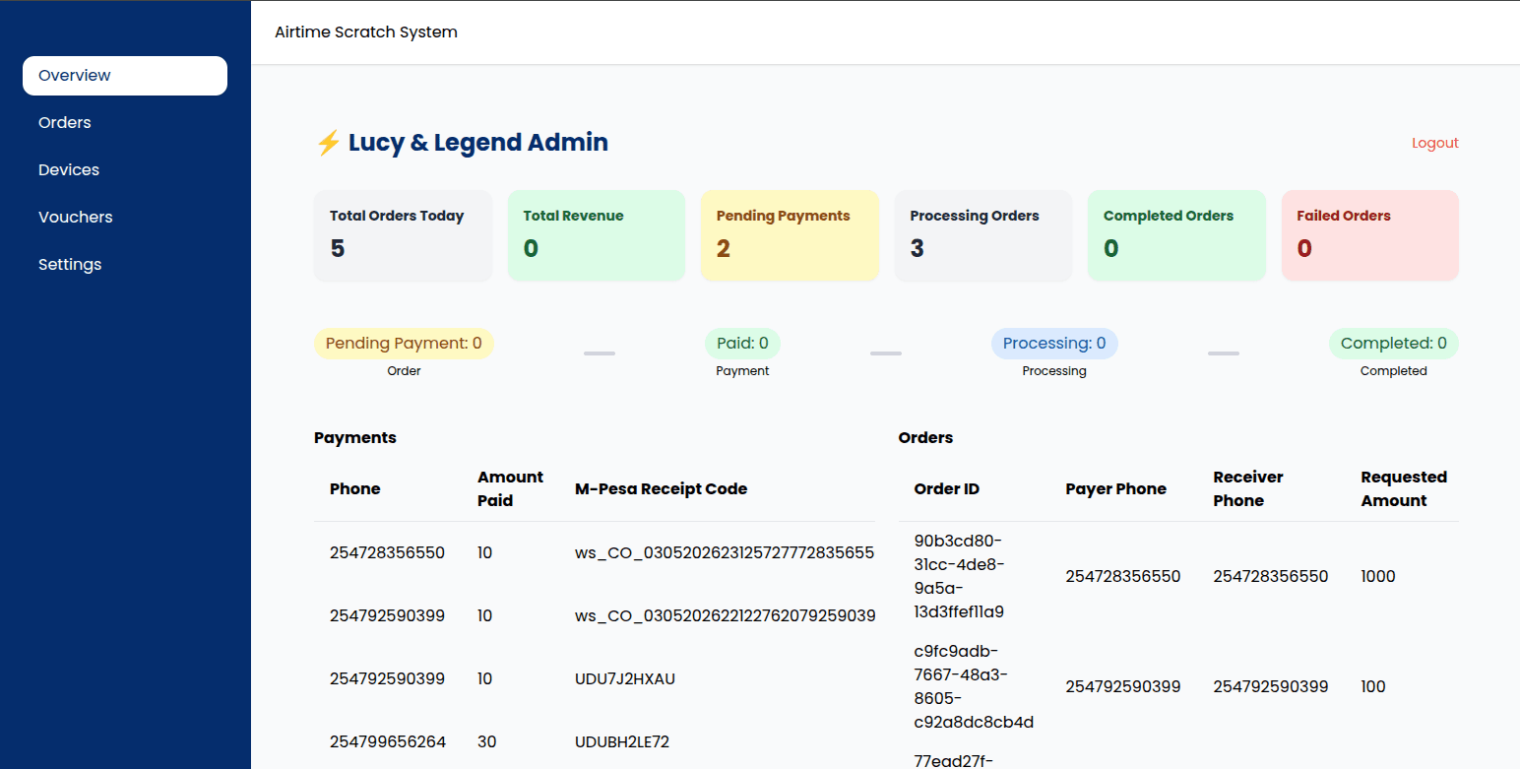Click the Payments section heading
1520x769 pixels.
coord(355,438)
